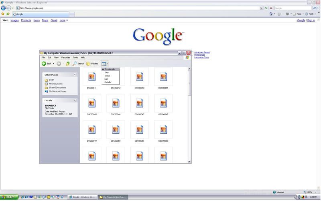
Task: Select the DSC00049 image file
Action: click(x=92, y=130)
